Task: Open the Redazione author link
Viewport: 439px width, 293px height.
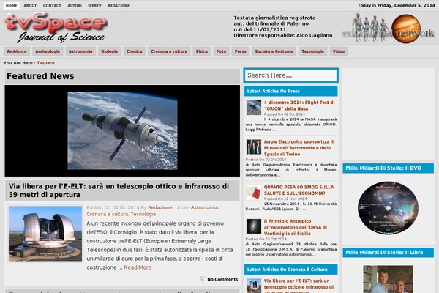Action: (x=160, y=207)
